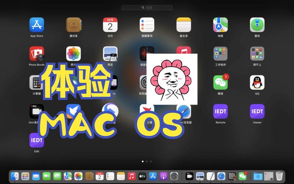Open App Store from the Launchpad grid
The image size is (294, 184).
coord(37,25)
